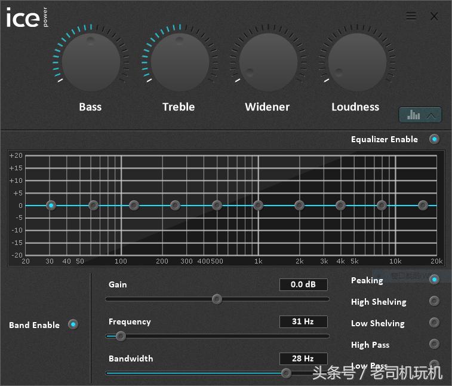
Task: Click the Bandwidth value field showing 28 Hz
Action: pyautogui.click(x=303, y=359)
